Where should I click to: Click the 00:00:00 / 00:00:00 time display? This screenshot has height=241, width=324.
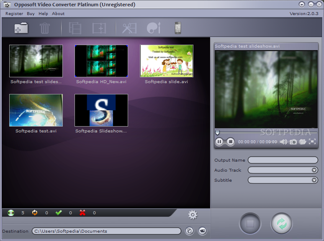click(x=257, y=142)
